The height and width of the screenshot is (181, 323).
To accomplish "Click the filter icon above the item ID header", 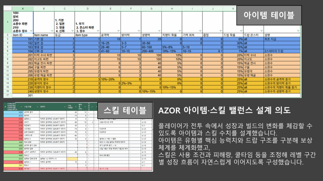I will coord(31,31).
